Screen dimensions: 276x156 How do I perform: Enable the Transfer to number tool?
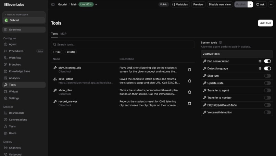[x=267, y=97]
